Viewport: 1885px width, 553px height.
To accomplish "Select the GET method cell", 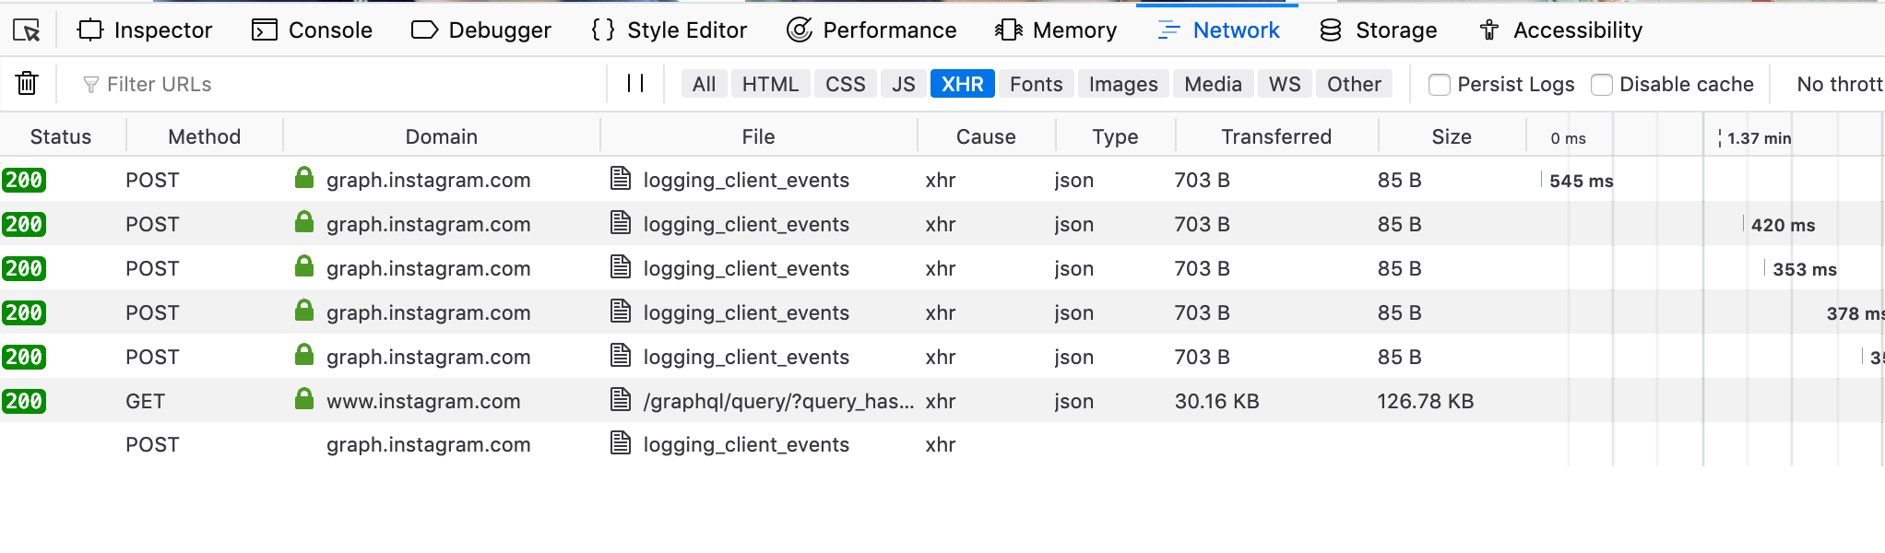I will 145,401.
